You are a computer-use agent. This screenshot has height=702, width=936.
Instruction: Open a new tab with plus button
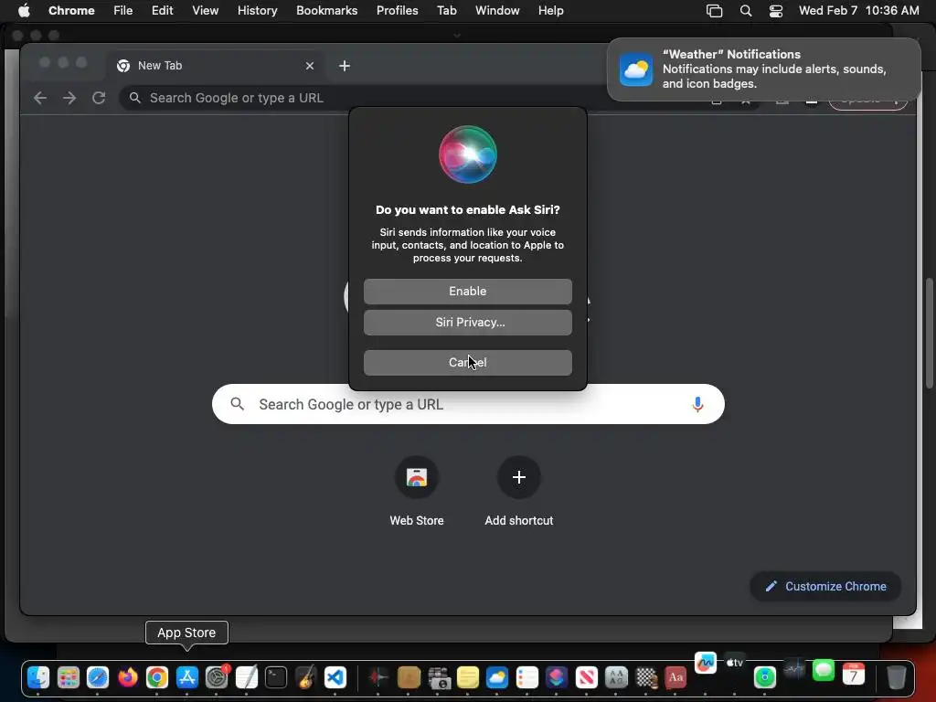(345, 66)
